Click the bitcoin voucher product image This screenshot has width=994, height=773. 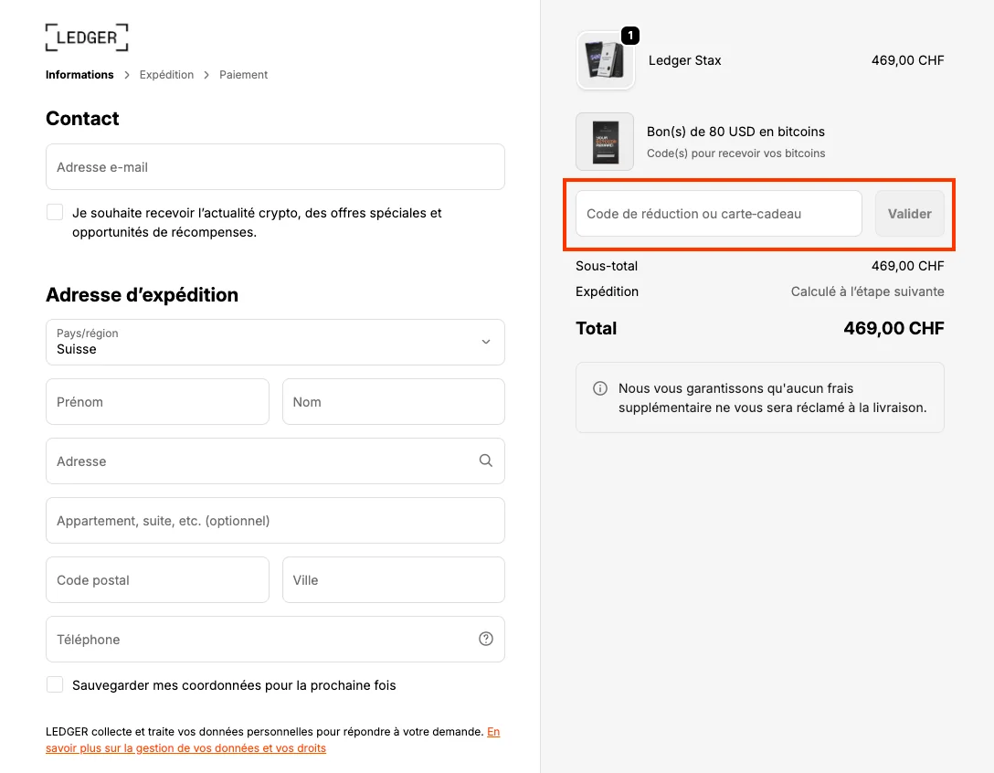click(x=605, y=142)
